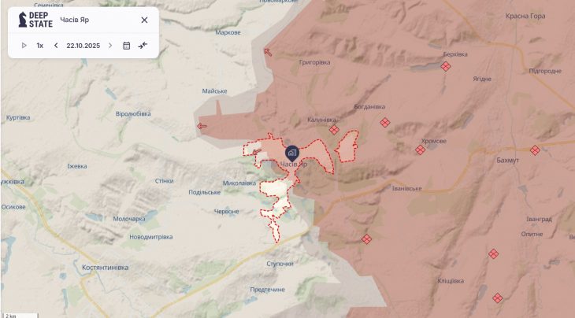The width and height of the screenshot is (575, 318).
Task: Advance to next date with right chevron
Action: coord(110,46)
